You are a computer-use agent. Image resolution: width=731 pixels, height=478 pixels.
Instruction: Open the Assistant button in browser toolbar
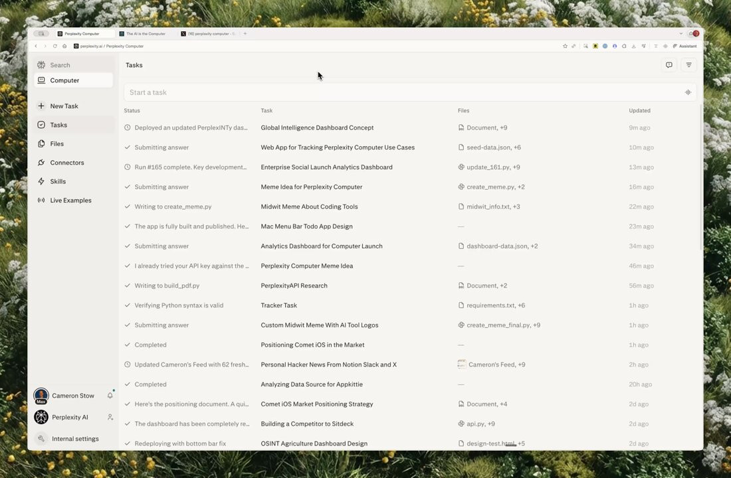685,46
